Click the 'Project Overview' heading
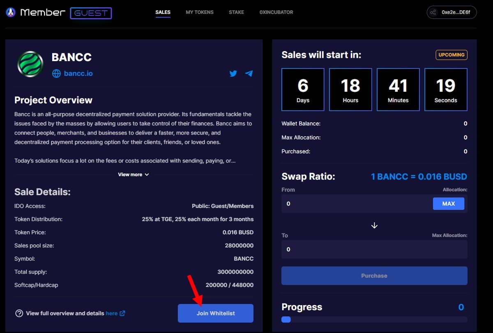Screen dimensions: 493x333 (x=53, y=100)
